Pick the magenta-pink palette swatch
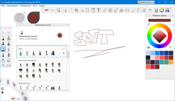 (x=153, y=67)
